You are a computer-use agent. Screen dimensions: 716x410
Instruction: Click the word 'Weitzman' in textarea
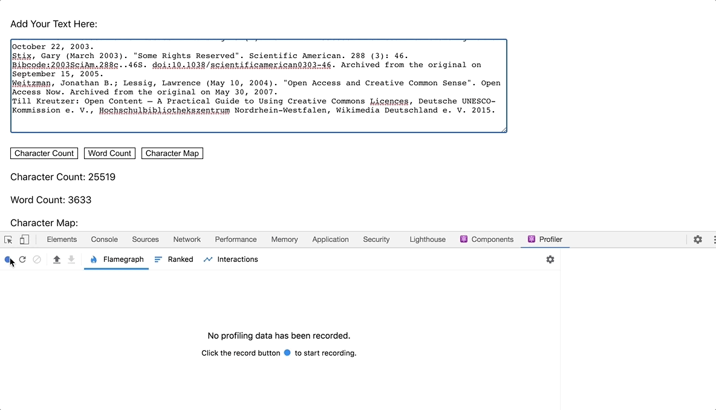[x=31, y=83]
